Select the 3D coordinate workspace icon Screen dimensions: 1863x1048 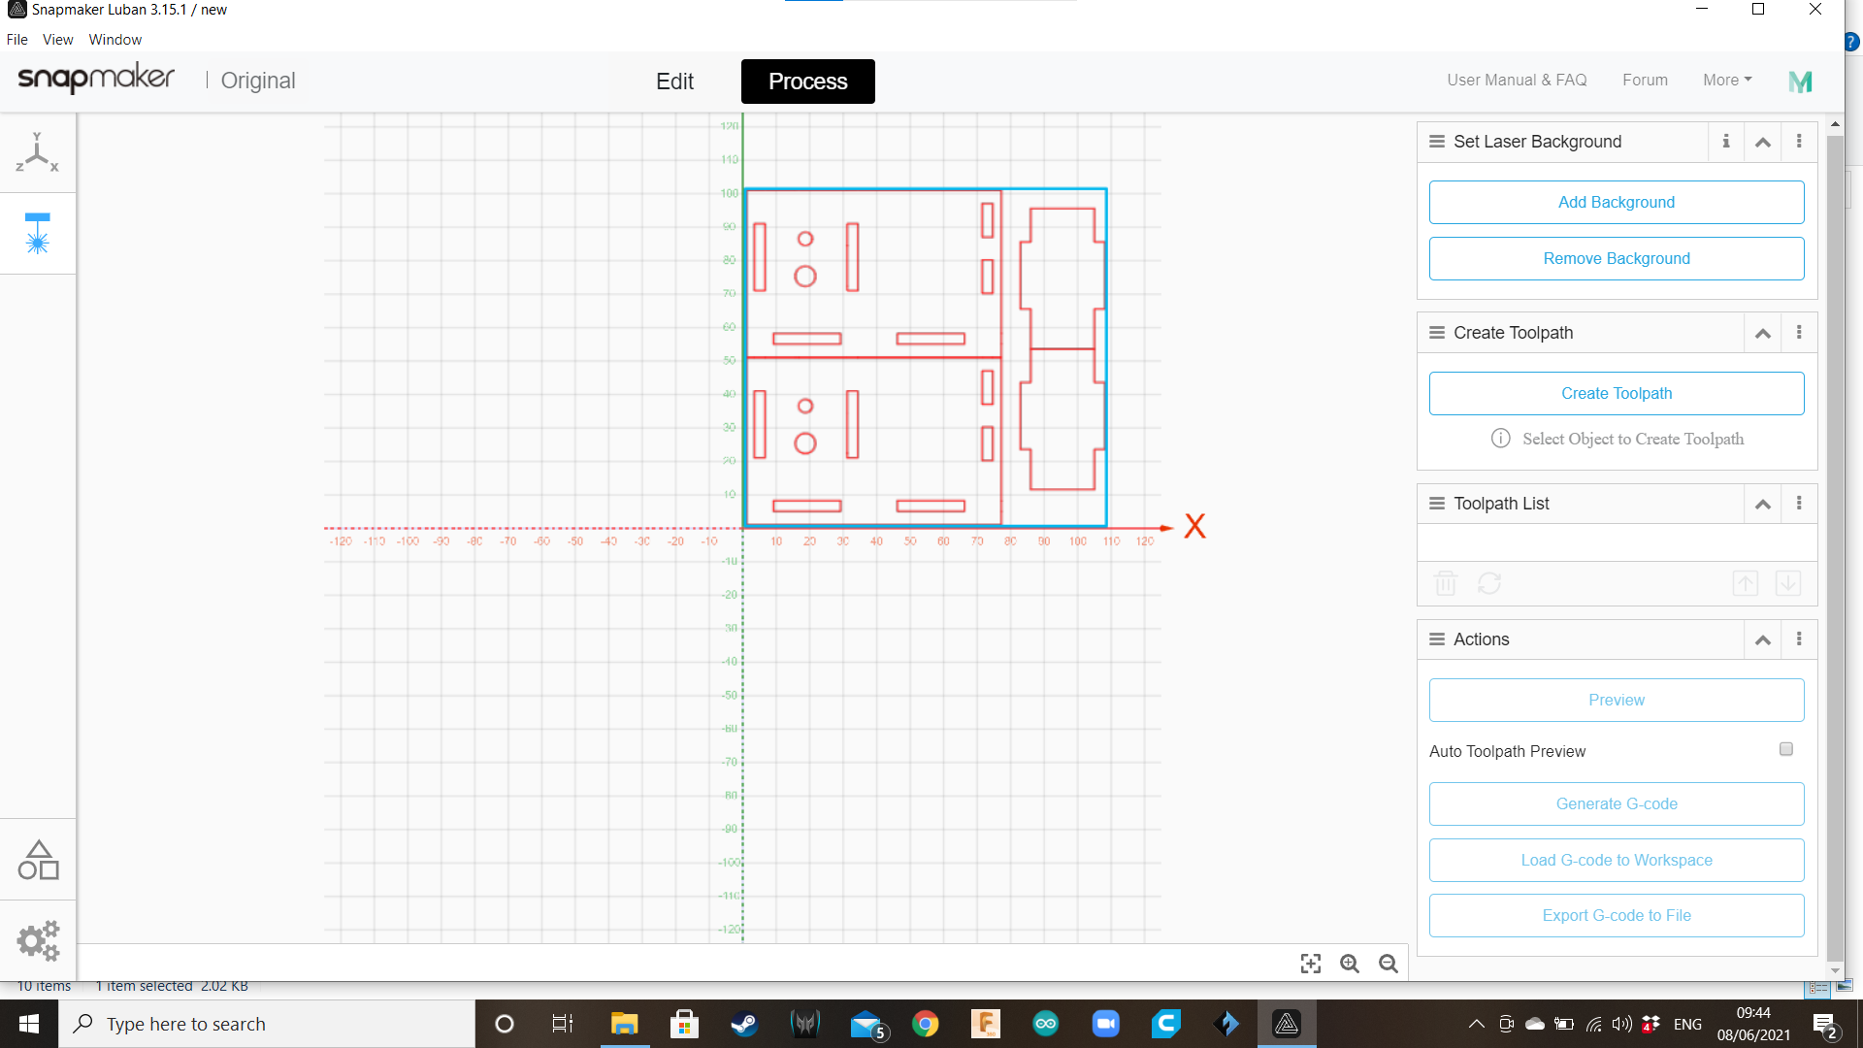pyautogui.click(x=37, y=152)
